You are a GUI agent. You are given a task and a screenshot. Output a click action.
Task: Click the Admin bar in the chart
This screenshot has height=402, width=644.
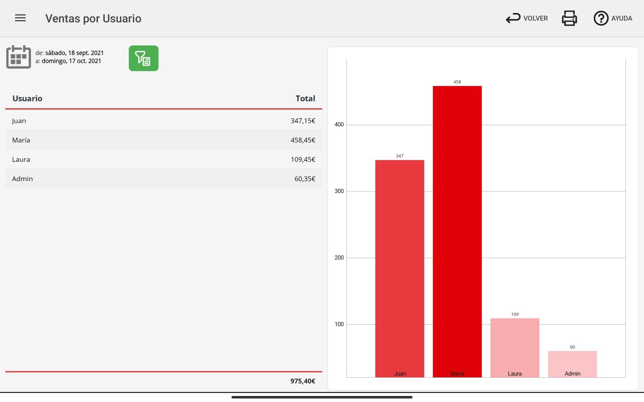572,364
